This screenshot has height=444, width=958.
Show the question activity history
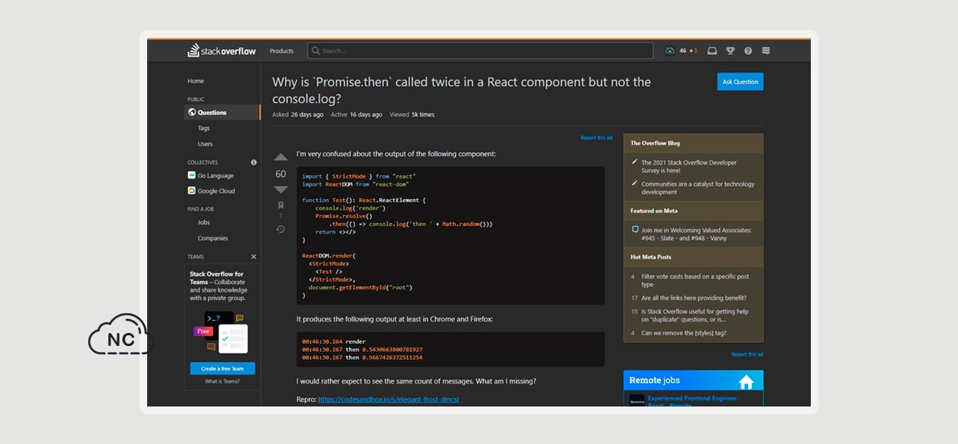[x=281, y=229]
